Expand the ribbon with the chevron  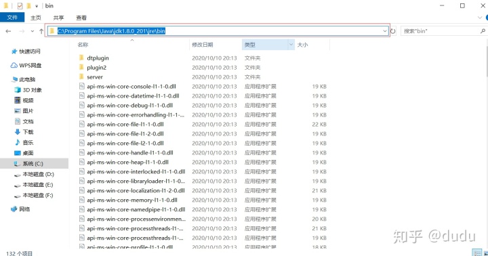(x=480, y=18)
